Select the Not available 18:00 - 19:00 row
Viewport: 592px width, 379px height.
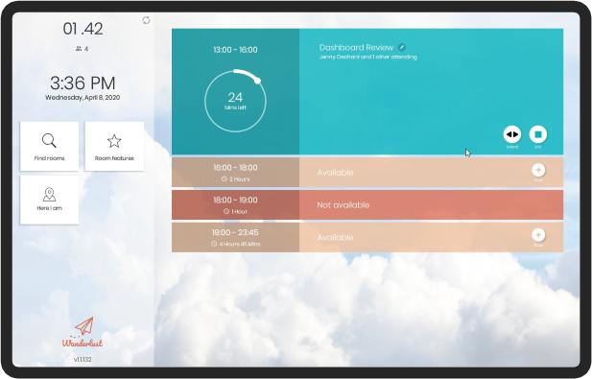(367, 205)
